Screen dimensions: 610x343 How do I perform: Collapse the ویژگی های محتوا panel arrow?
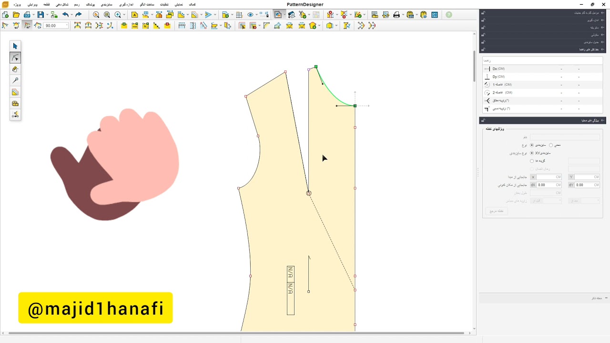pos(603,121)
